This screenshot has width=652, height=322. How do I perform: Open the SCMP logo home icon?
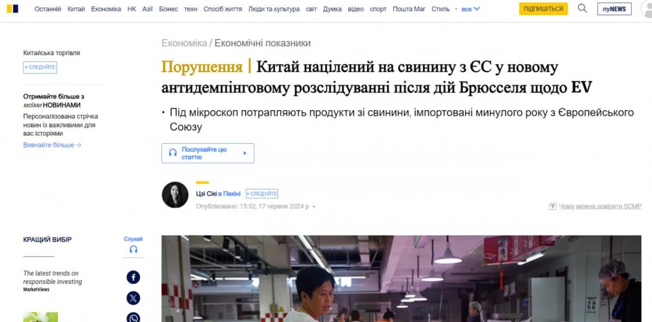click(12, 9)
